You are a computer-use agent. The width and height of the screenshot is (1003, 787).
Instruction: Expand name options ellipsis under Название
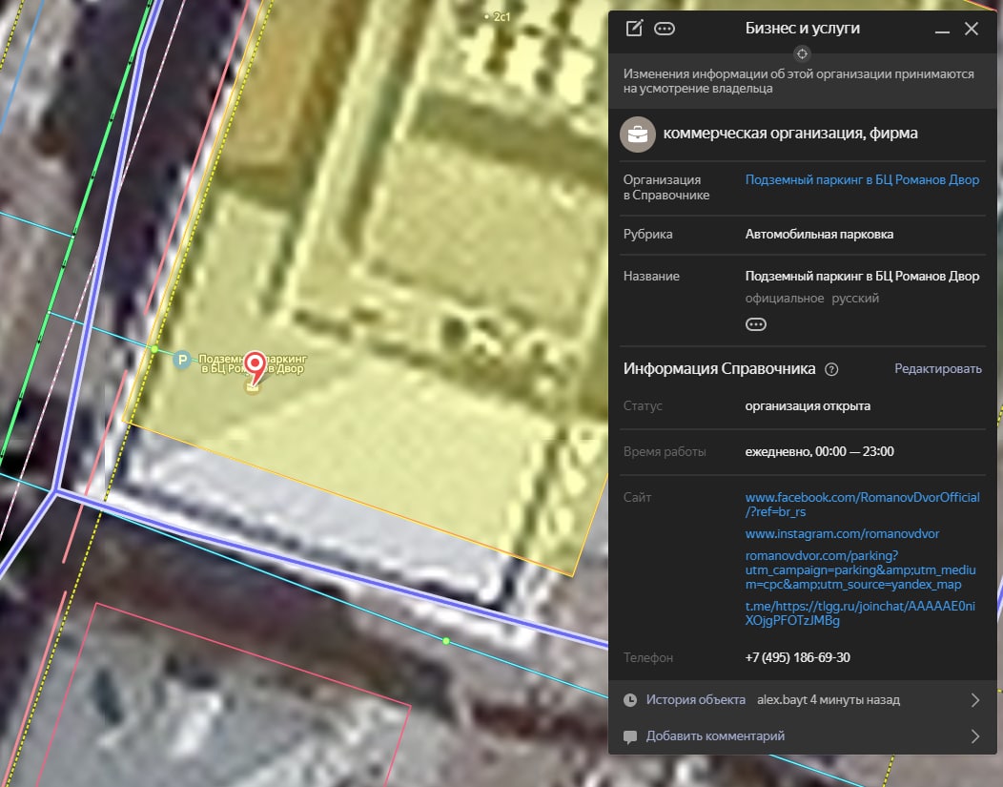click(756, 324)
